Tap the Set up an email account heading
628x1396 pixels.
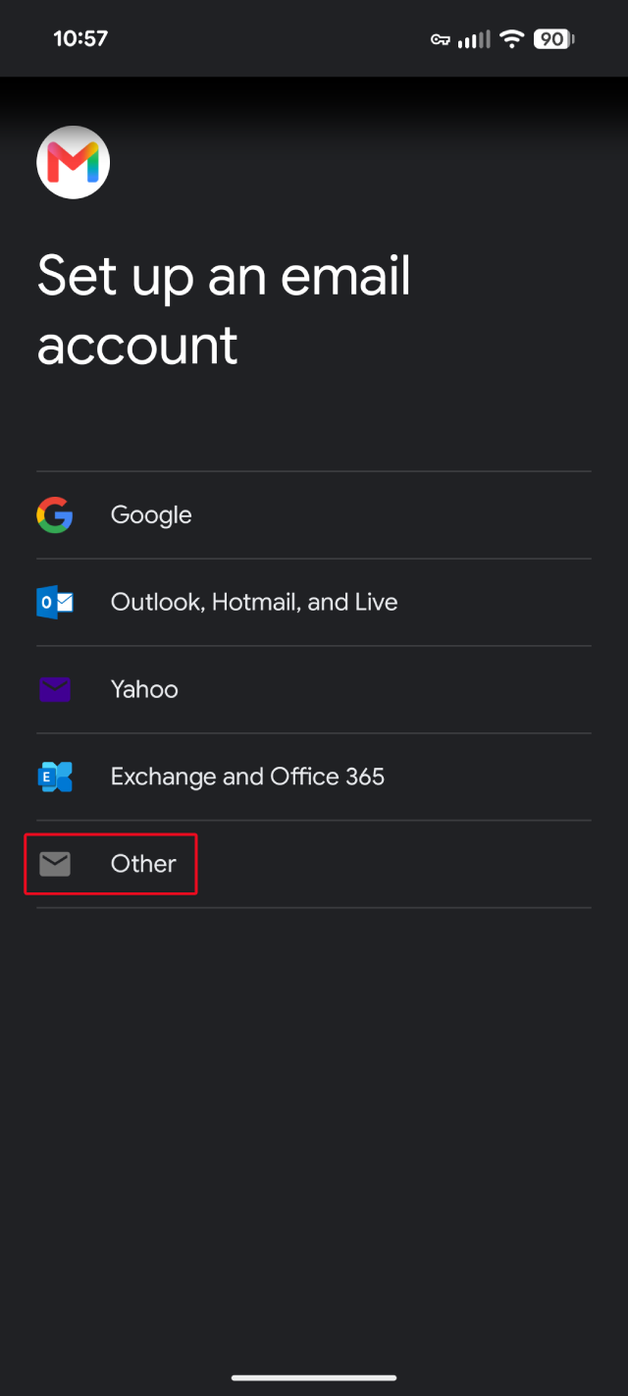point(224,310)
